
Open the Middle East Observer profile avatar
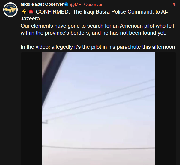click(x=10, y=10)
